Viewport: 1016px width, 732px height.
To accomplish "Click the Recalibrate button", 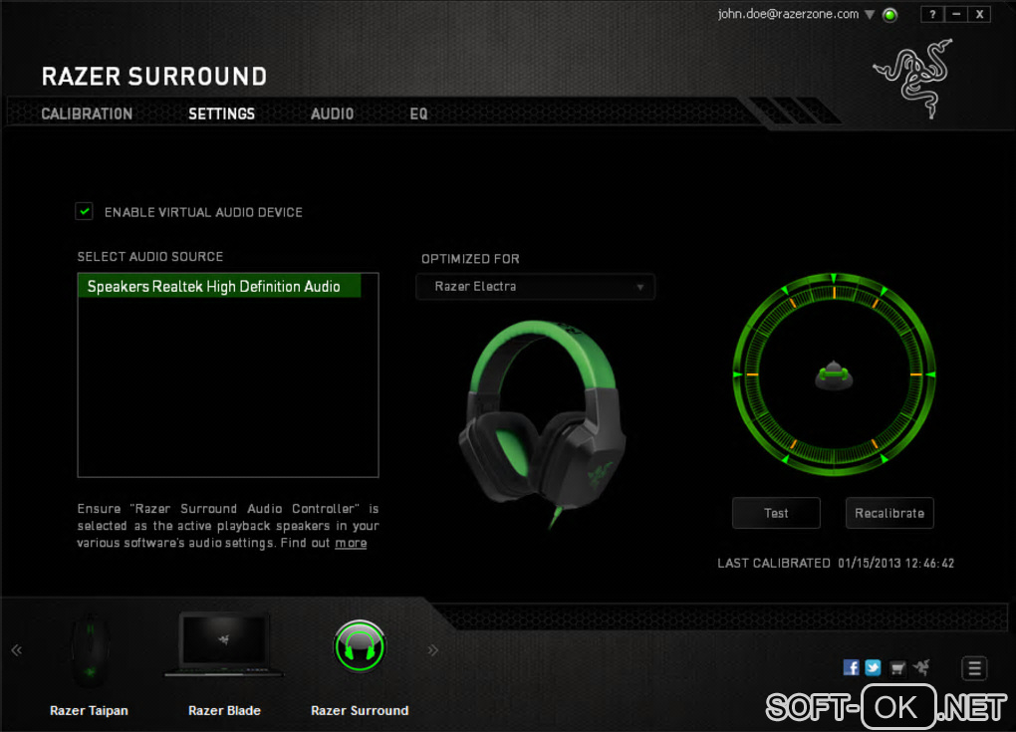I will pos(889,513).
